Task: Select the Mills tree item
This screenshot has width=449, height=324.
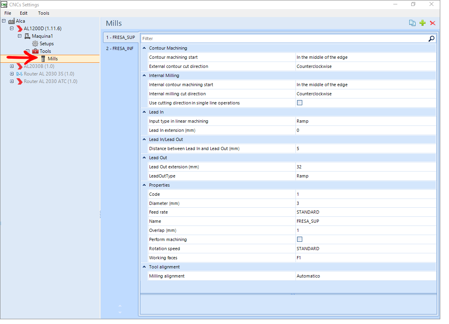Action: (x=52, y=59)
